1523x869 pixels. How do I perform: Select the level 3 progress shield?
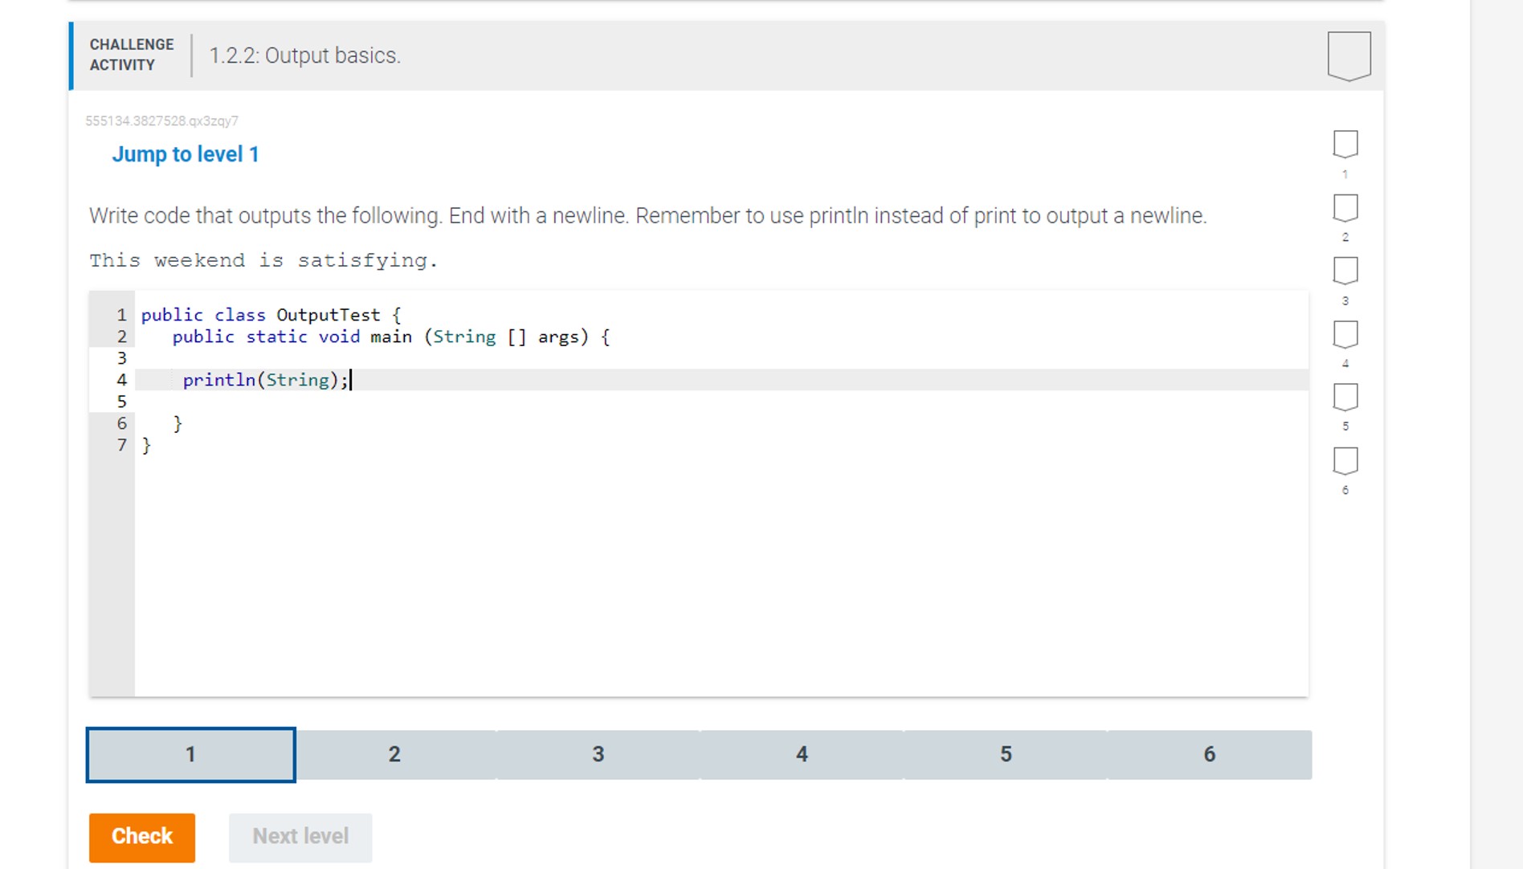1344,271
